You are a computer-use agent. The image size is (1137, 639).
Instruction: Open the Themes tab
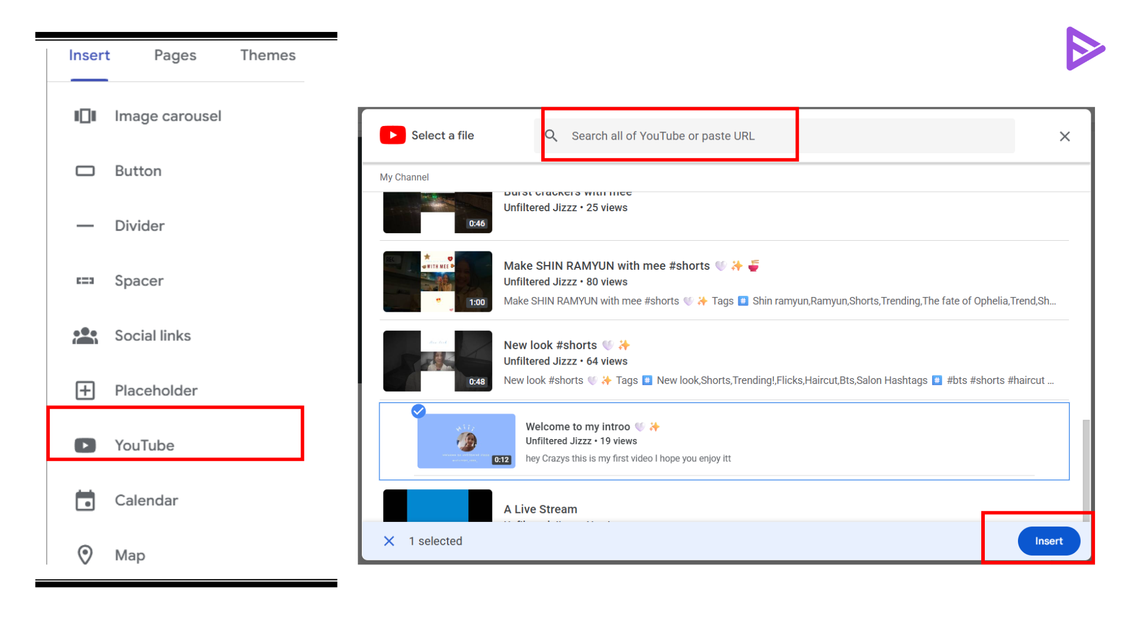tap(268, 55)
